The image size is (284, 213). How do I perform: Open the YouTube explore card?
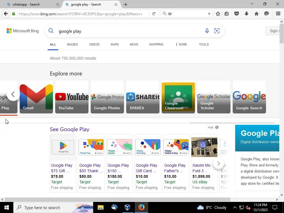coord(72,97)
